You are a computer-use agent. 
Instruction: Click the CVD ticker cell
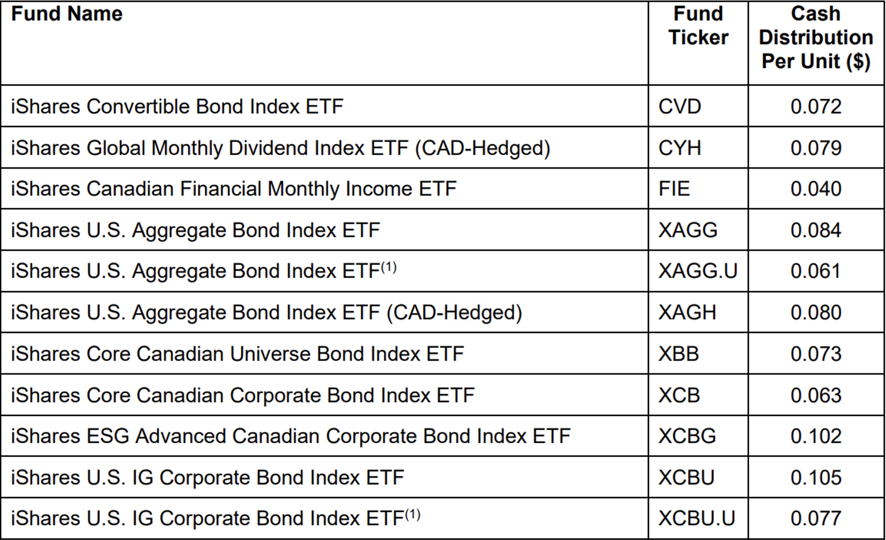pos(680,106)
